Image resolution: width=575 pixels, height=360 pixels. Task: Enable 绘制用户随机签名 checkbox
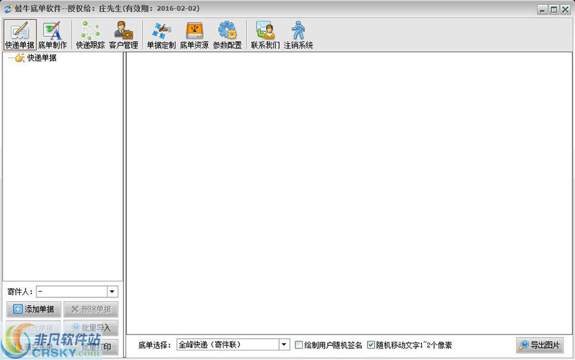point(299,345)
